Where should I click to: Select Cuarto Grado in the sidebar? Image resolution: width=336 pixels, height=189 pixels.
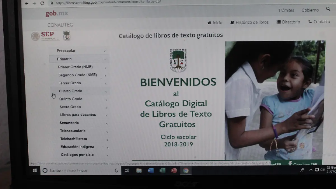(x=71, y=91)
